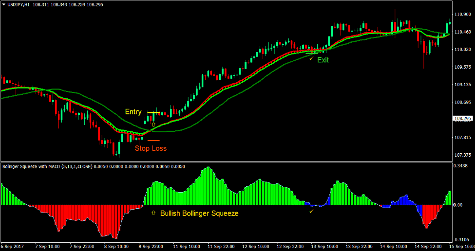The image size is (476, 251).
Task: Open the chart menu triangle beside USDJPY,H1
Action: 4,4
